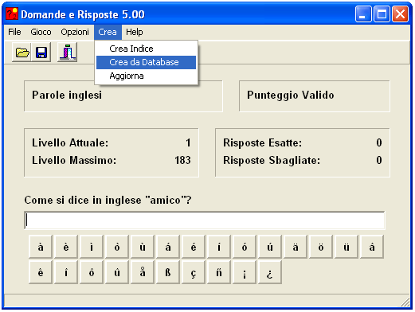Insert the å character
The height and width of the screenshot is (312, 415).
[x=143, y=272]
